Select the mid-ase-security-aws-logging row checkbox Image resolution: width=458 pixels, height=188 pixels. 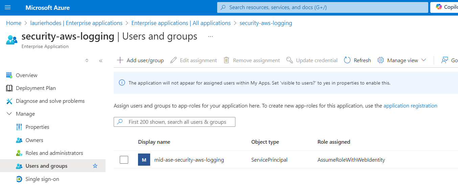[x=124, y=160]
